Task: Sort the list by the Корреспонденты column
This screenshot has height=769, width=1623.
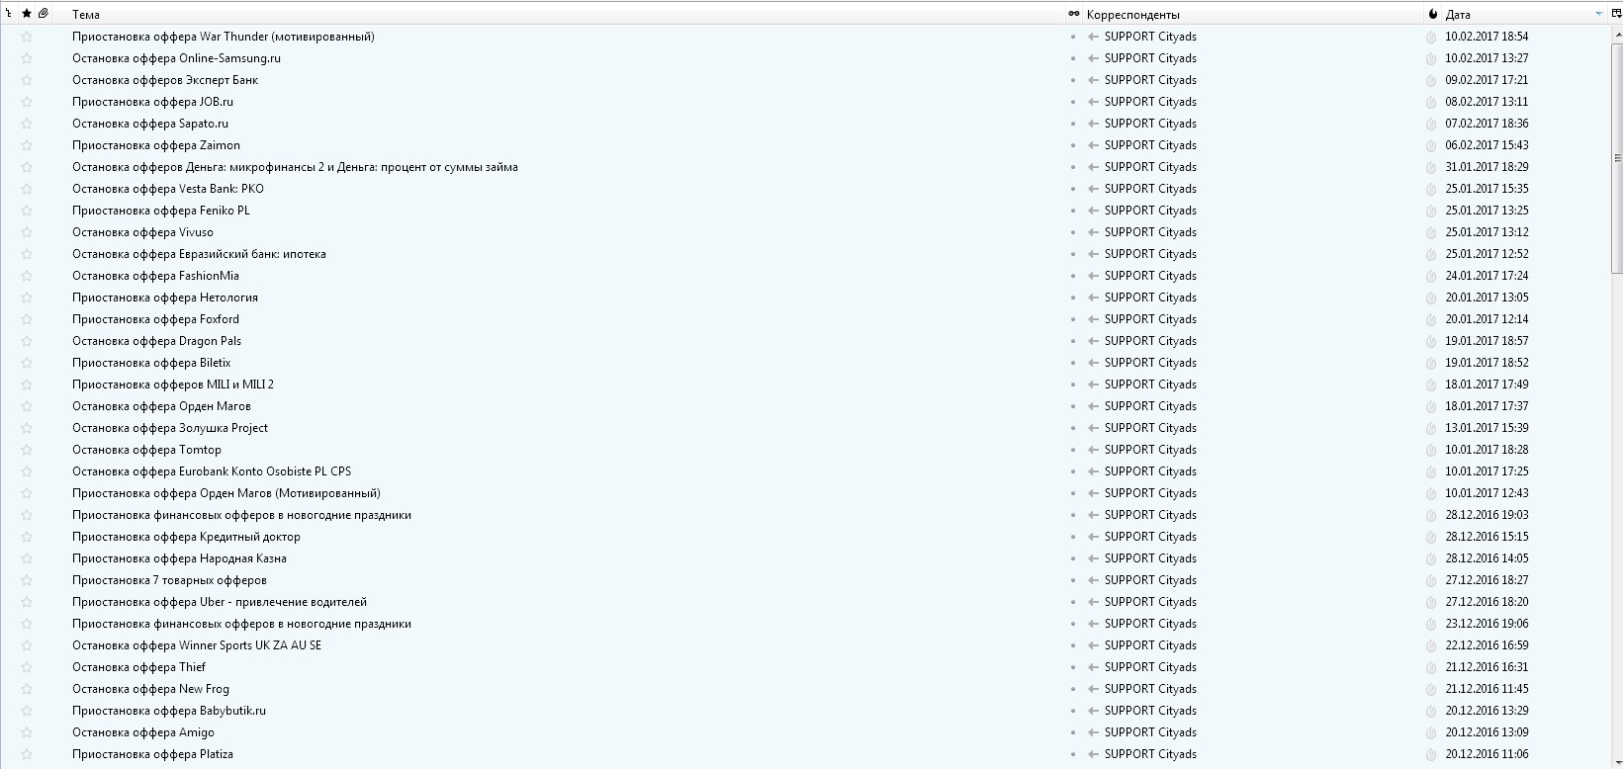Action: 1133,15
